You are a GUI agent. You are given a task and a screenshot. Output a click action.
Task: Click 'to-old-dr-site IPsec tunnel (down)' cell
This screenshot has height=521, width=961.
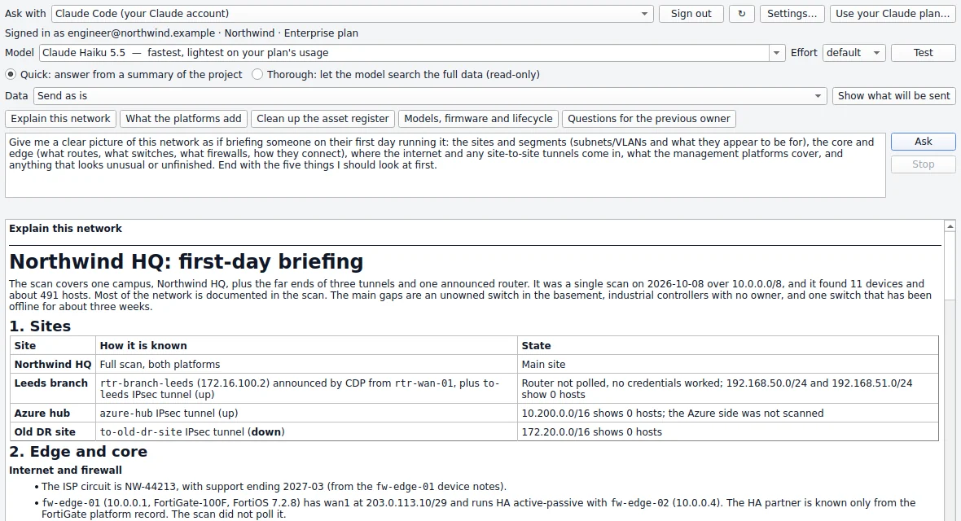pyautogui.click(x=306, y=431)
